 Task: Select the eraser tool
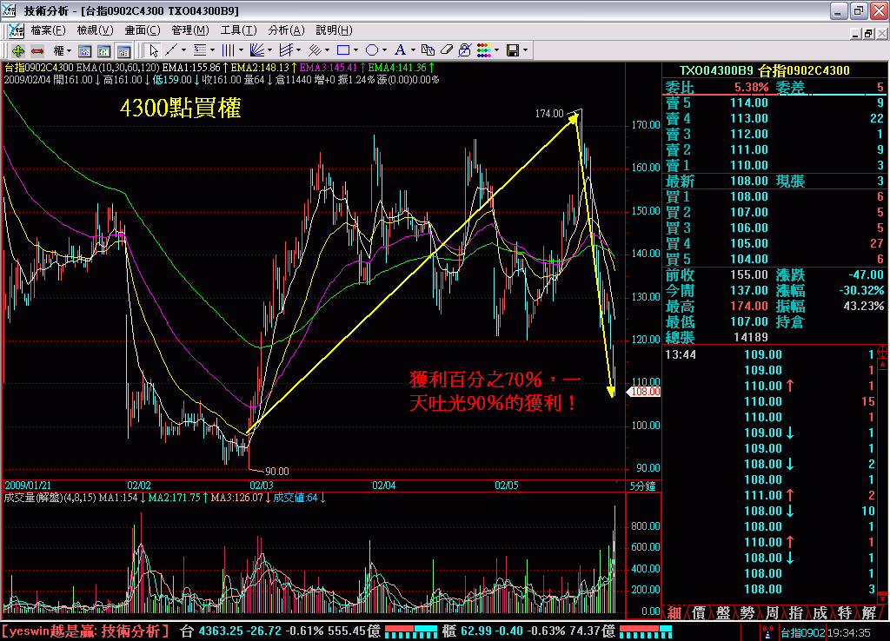click(x=446, y=50)
